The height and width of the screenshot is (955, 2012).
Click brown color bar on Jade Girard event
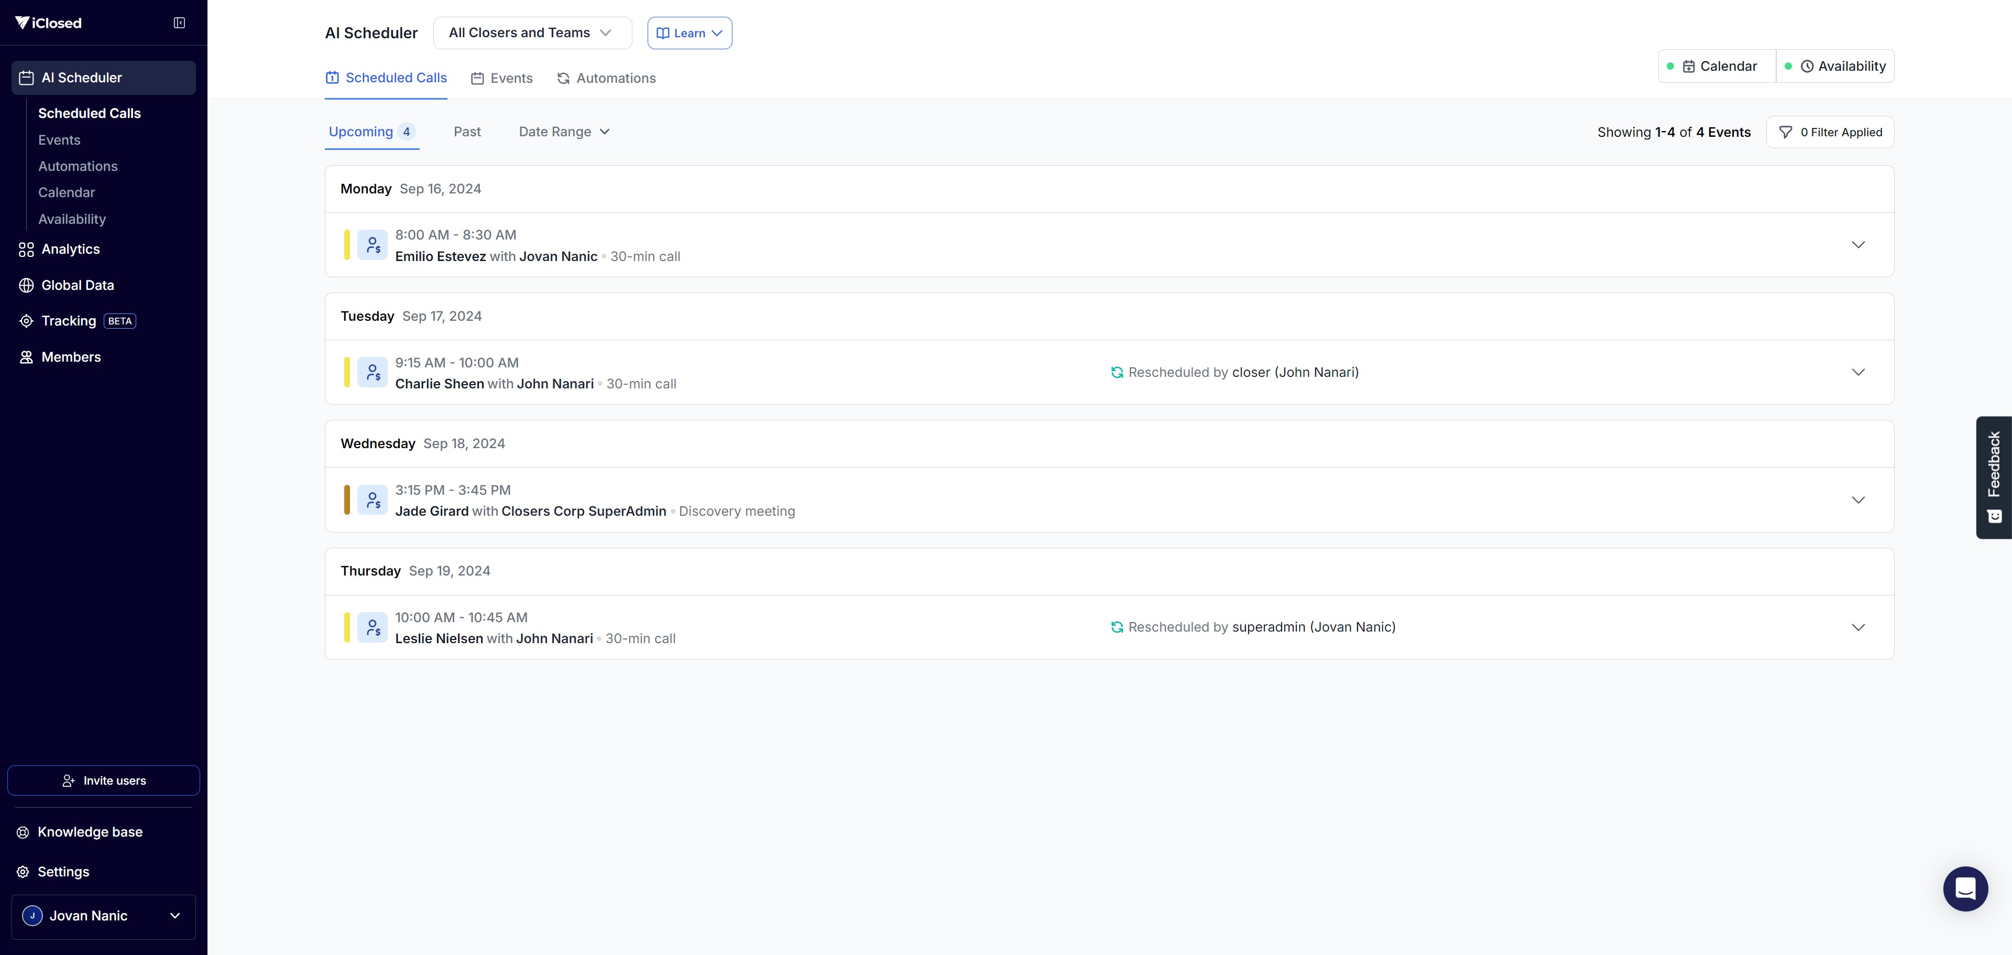(347, 500)
